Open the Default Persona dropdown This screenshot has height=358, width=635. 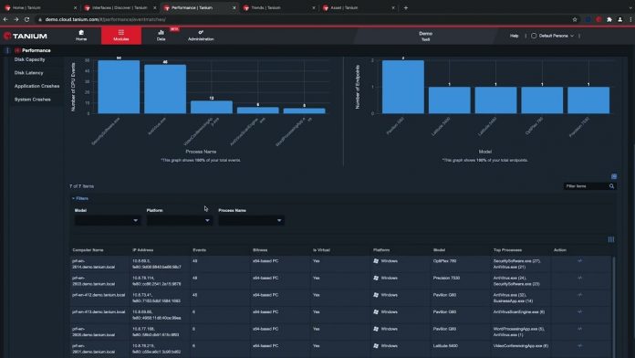[x=552, y=36]
